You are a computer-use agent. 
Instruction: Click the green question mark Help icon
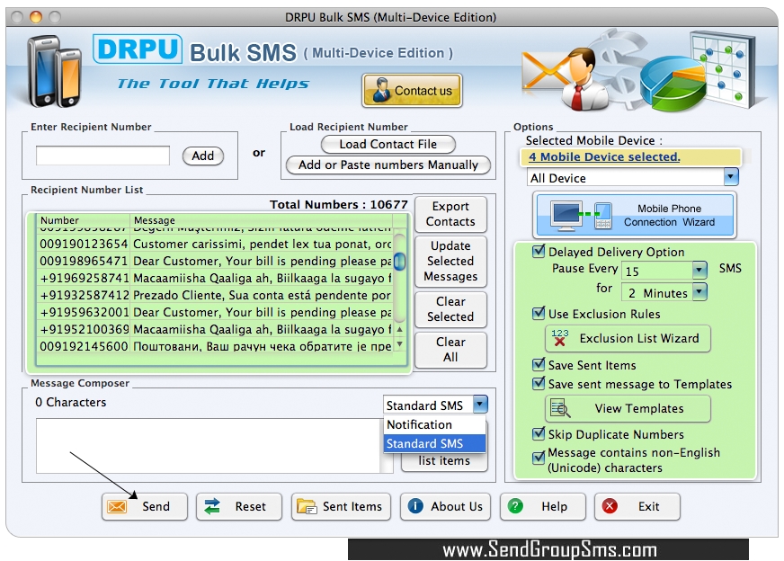[515, 506]
